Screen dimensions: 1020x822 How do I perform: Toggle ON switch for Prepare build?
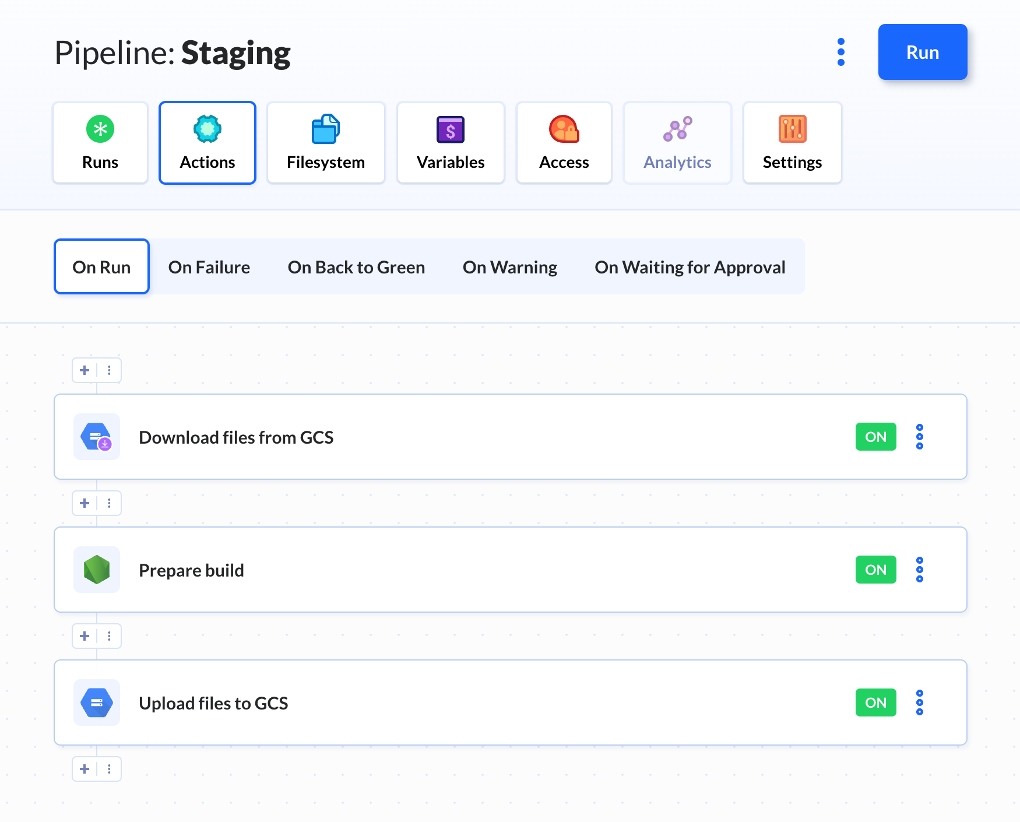coord(875,570)
